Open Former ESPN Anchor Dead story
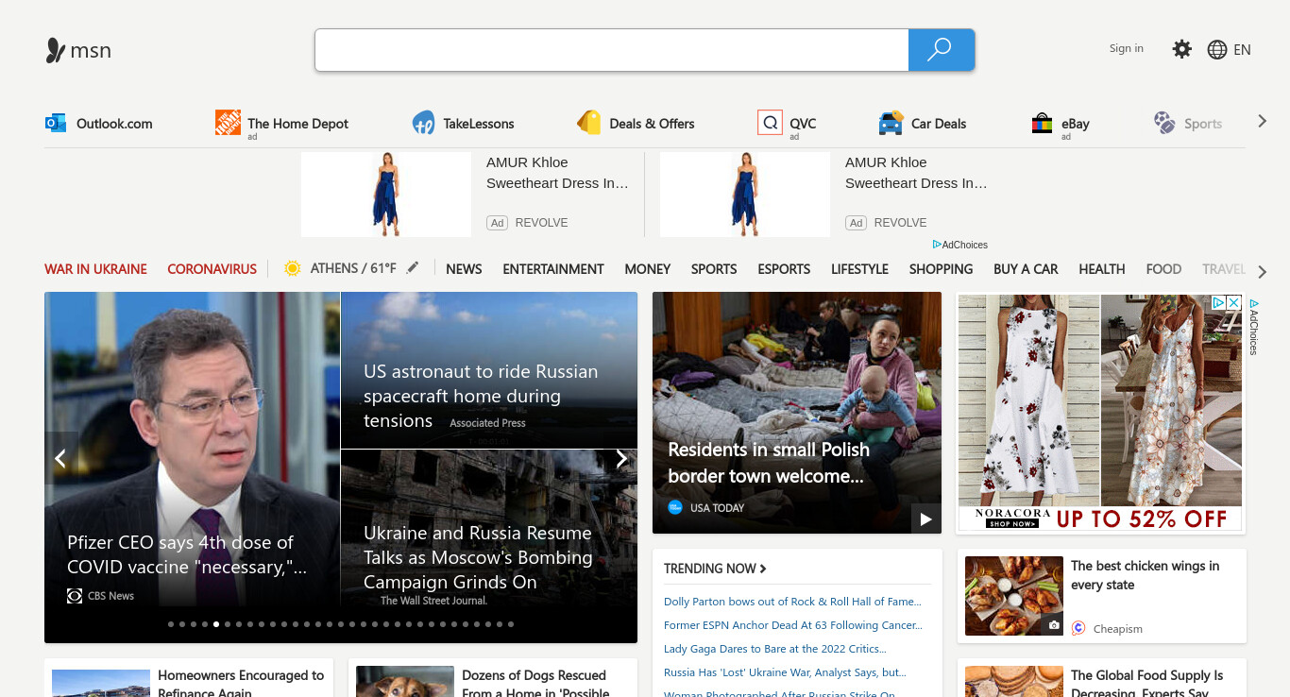The image size is (1290, 697). 793,625
